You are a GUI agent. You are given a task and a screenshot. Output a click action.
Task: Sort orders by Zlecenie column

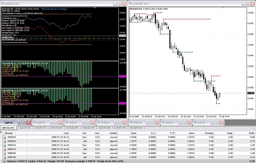[x=15, y=133]
